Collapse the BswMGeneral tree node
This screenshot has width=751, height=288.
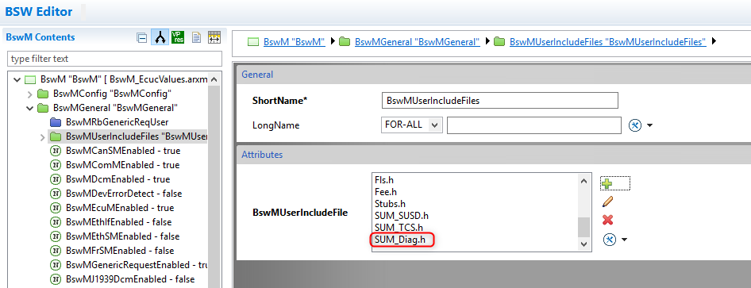29,108
